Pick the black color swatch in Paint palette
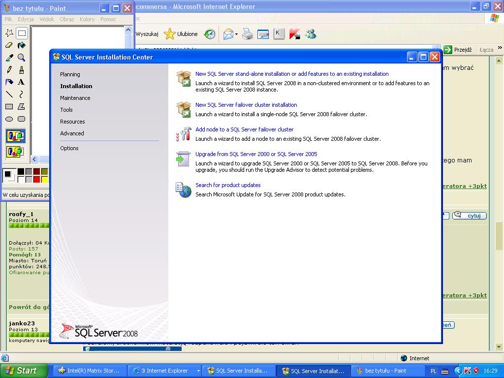 coord(21,172)
